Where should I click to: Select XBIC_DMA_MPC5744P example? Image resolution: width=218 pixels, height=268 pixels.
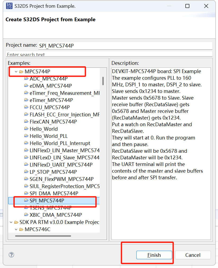coord(56,215)
